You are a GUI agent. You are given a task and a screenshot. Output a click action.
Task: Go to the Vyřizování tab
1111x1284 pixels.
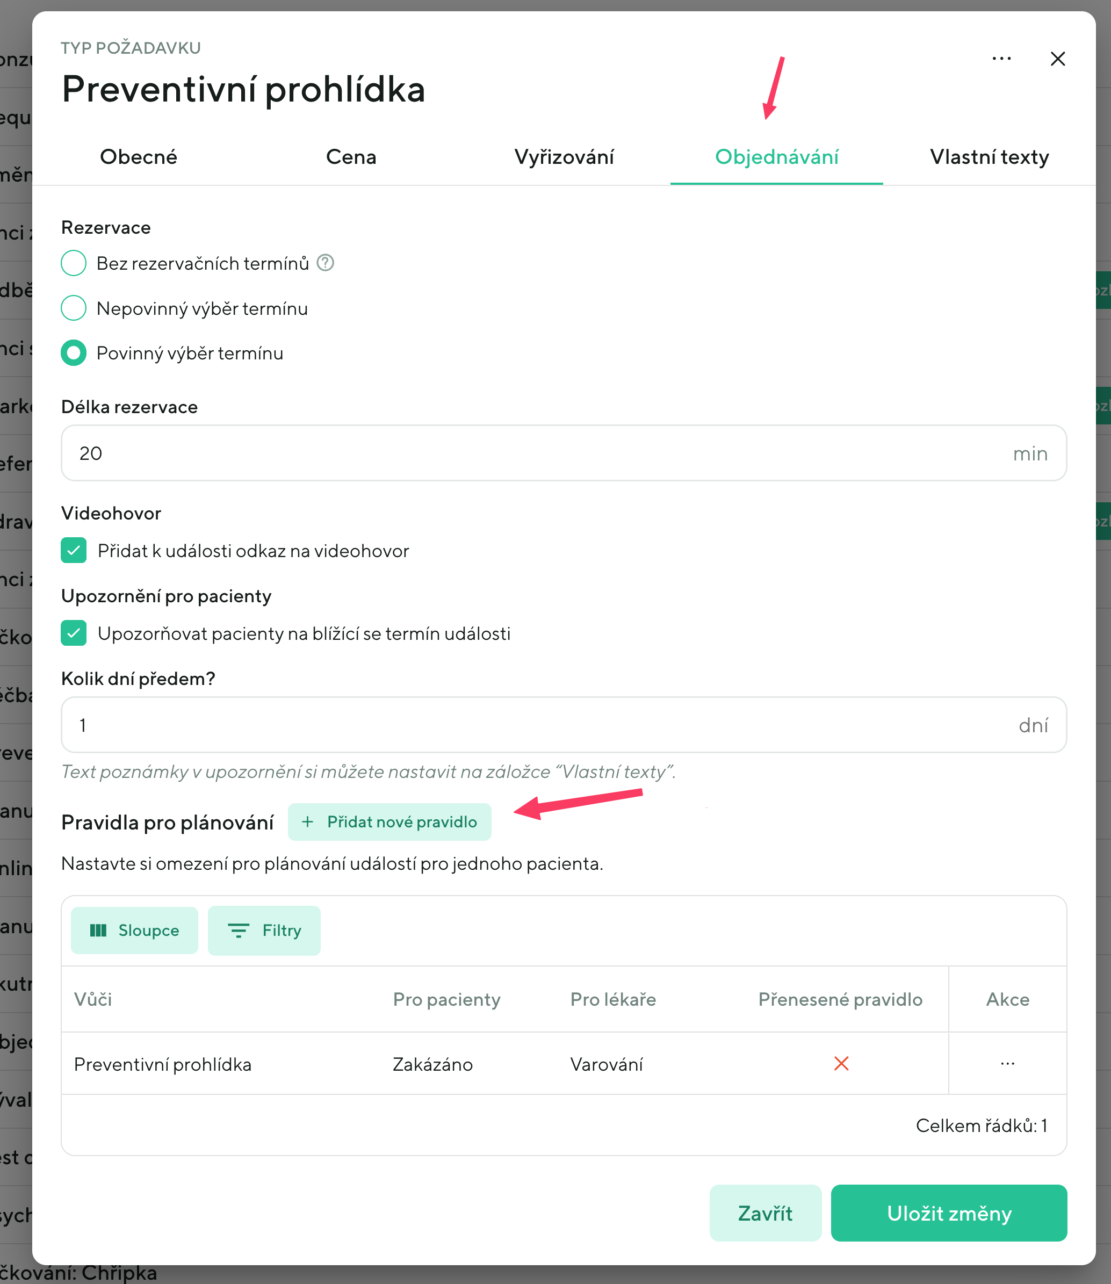click(x=564, y=157)
